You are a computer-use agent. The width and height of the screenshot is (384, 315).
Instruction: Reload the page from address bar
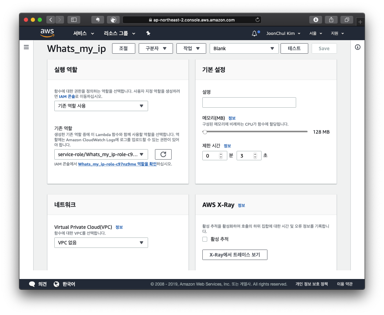[257, 20]
